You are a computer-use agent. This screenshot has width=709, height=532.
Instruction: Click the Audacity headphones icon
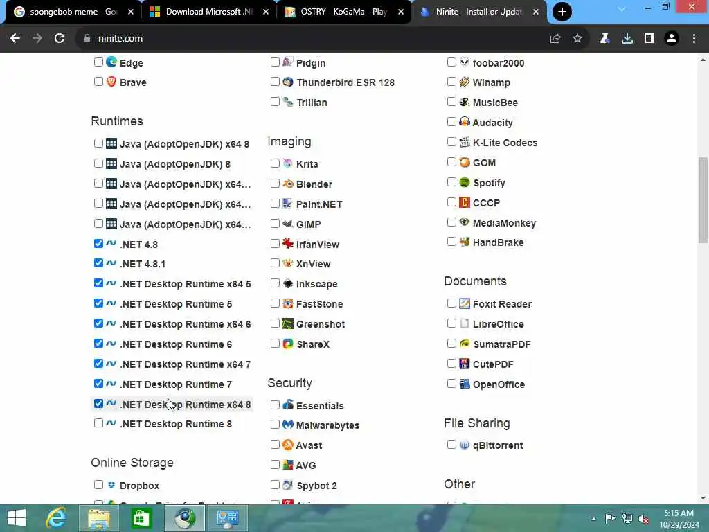pos(465,122)
